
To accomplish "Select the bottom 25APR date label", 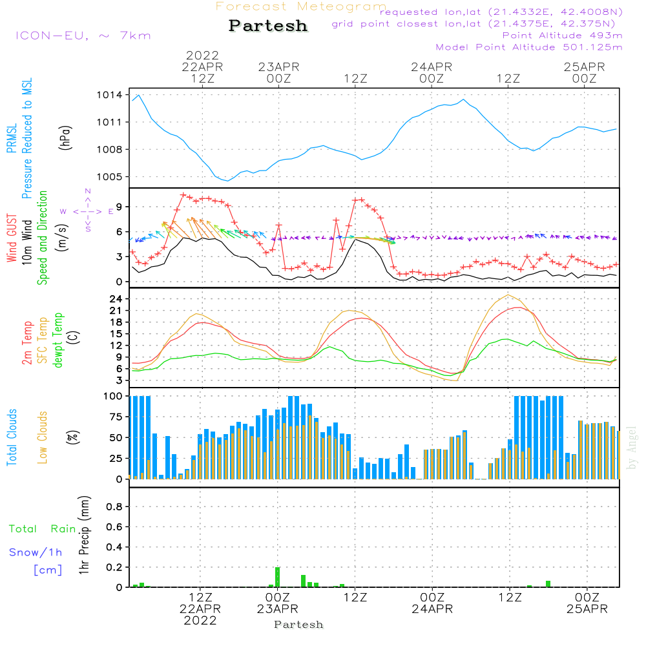I will pos(586,609).
